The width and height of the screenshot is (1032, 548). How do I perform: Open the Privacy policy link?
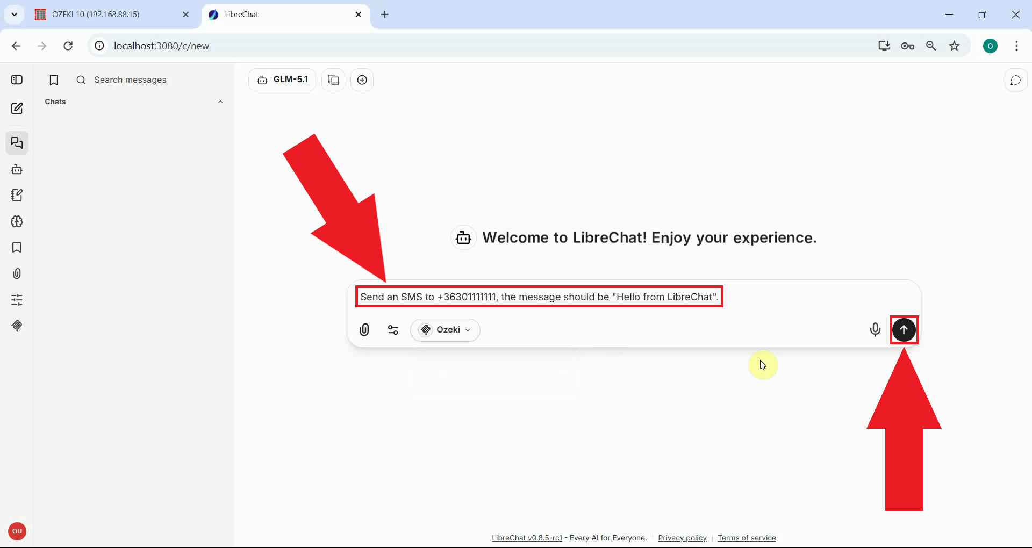pyautogui.click(x=682, y=538)
